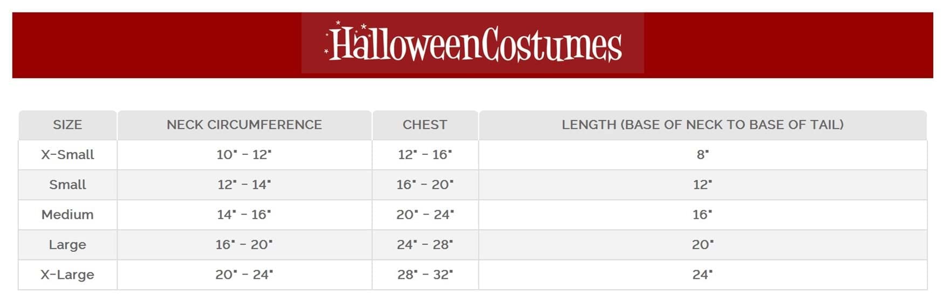Click the HalloweenCostumes logo
This screenshot has height=308, width=944.
pyautogui.click(x=473, y=44)
